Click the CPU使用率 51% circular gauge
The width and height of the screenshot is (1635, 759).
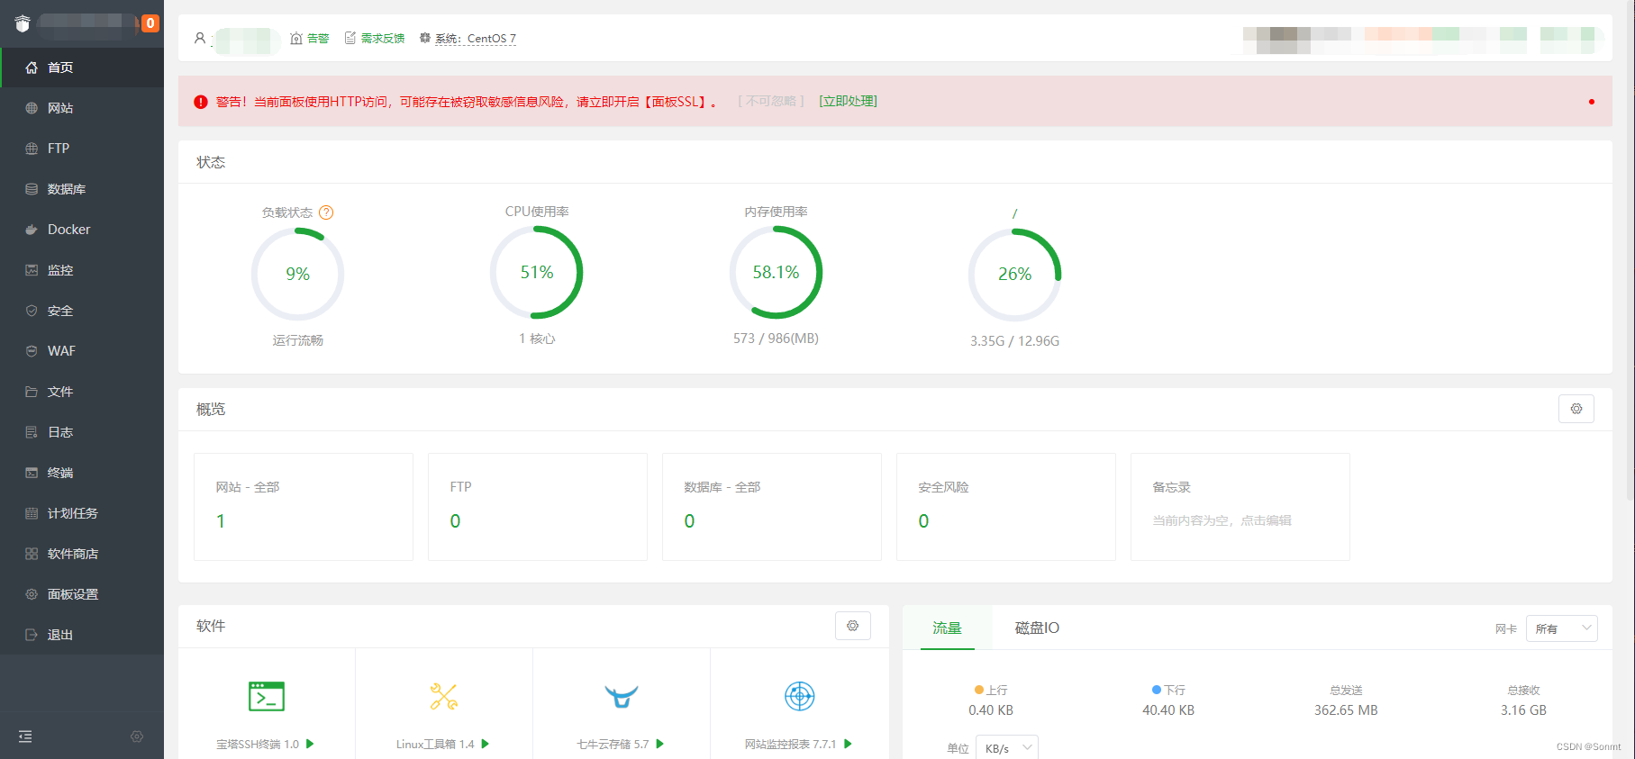pyautogui.click(x=537, y=273)
